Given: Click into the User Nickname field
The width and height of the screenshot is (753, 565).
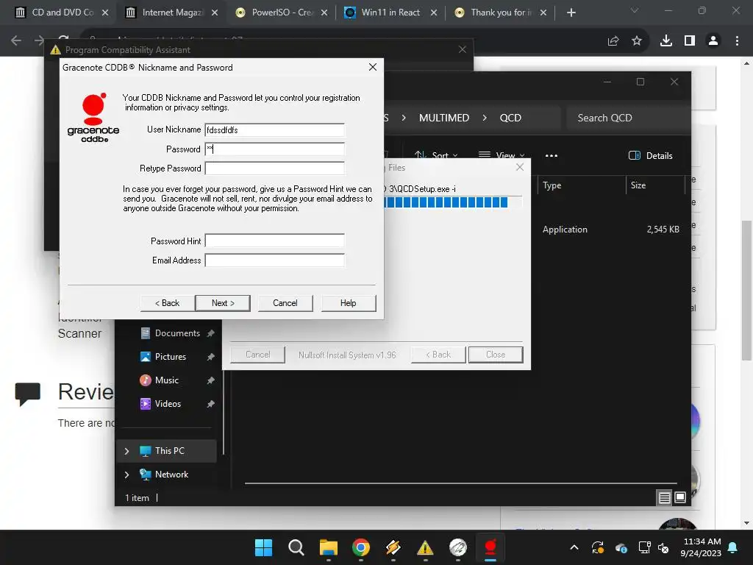Looking at the screenshot, I should click(275, 129).
